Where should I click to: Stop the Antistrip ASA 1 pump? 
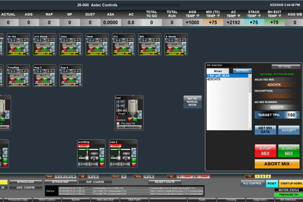point(102,164)
